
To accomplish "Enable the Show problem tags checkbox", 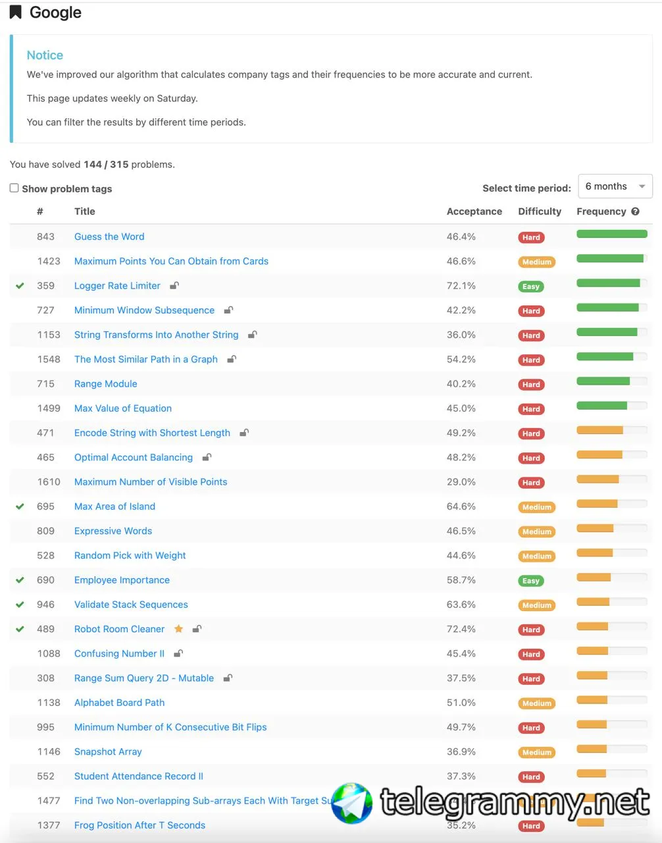I will click(x=14, y=188).
